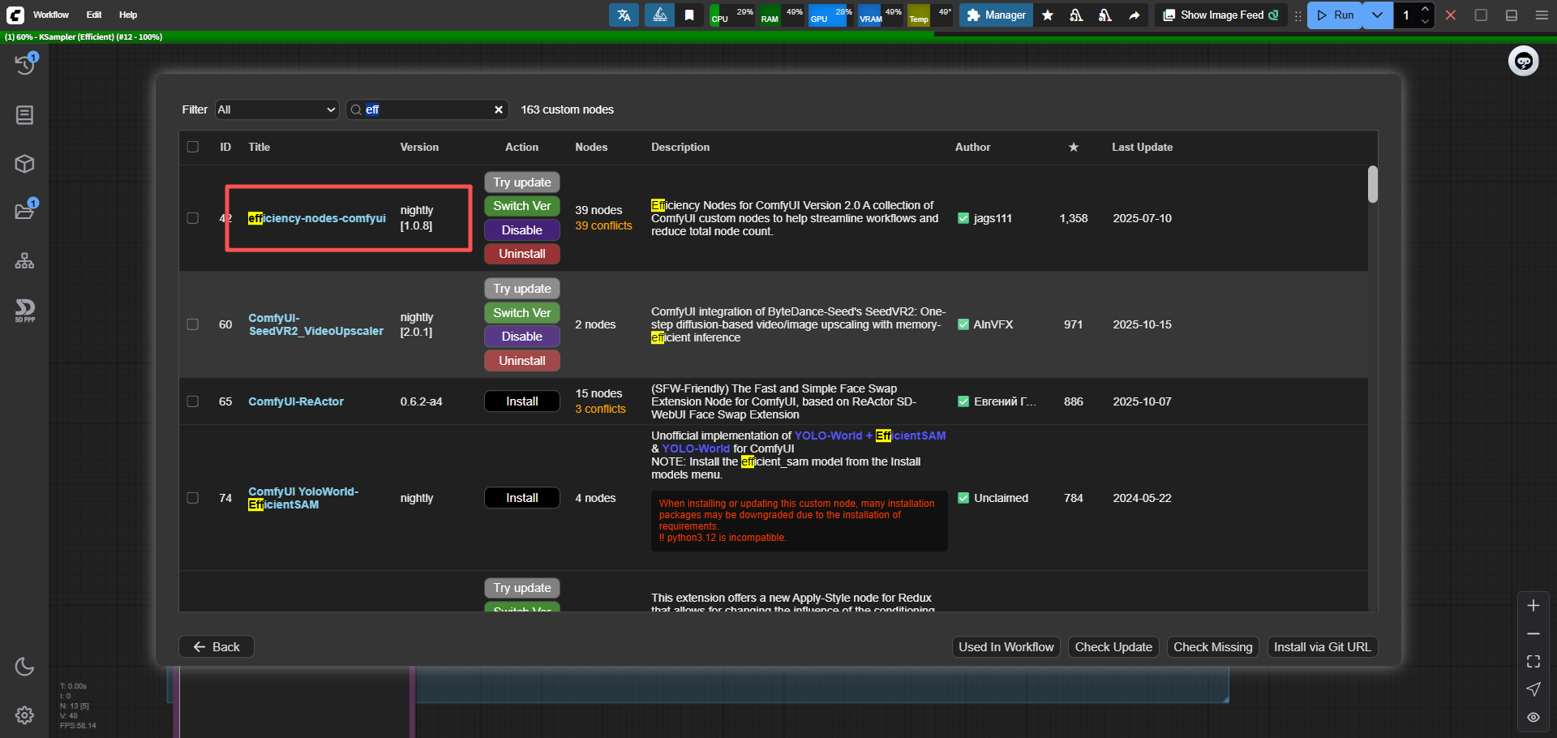Sort by the Title column header
1557x738 pixels.
[x=259, y=147]
